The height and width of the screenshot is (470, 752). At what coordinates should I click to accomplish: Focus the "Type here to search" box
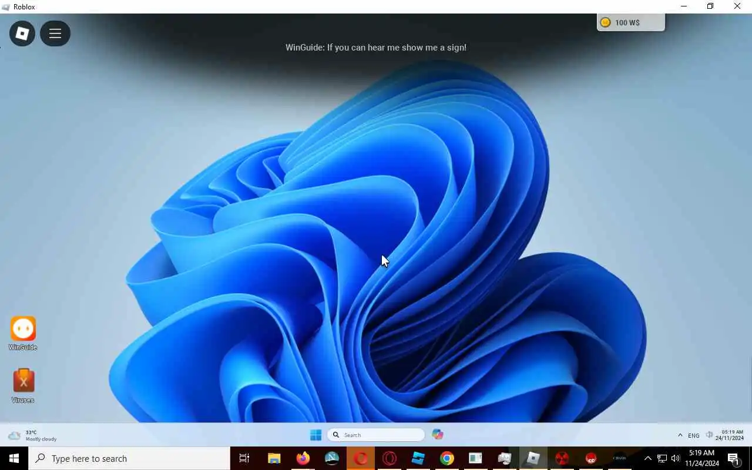coord(129,458)
